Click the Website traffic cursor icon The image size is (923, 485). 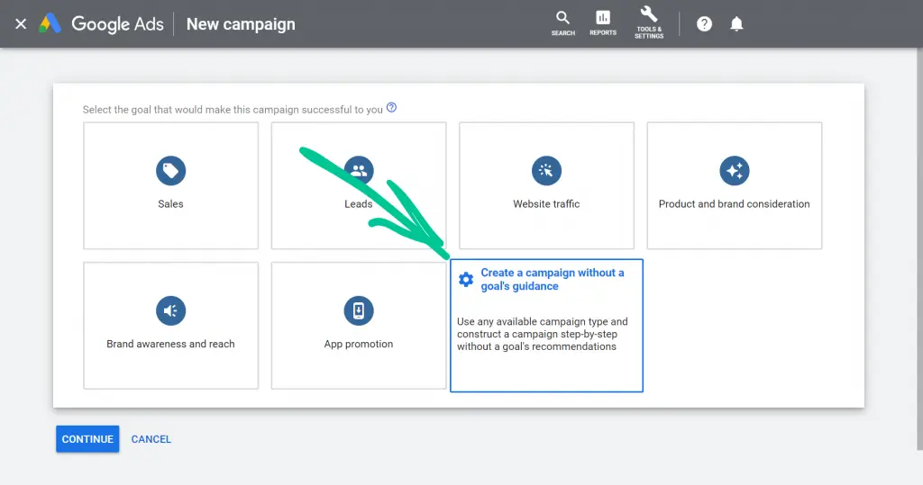click(x=546, y=170)
